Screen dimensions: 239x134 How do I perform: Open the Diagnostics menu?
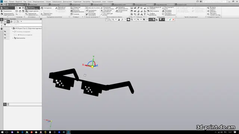[67, 1]
